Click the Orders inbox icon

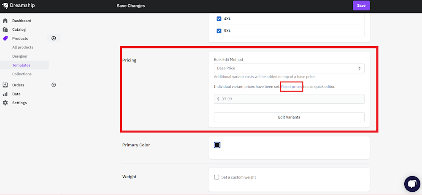click(x=5, y=85)
